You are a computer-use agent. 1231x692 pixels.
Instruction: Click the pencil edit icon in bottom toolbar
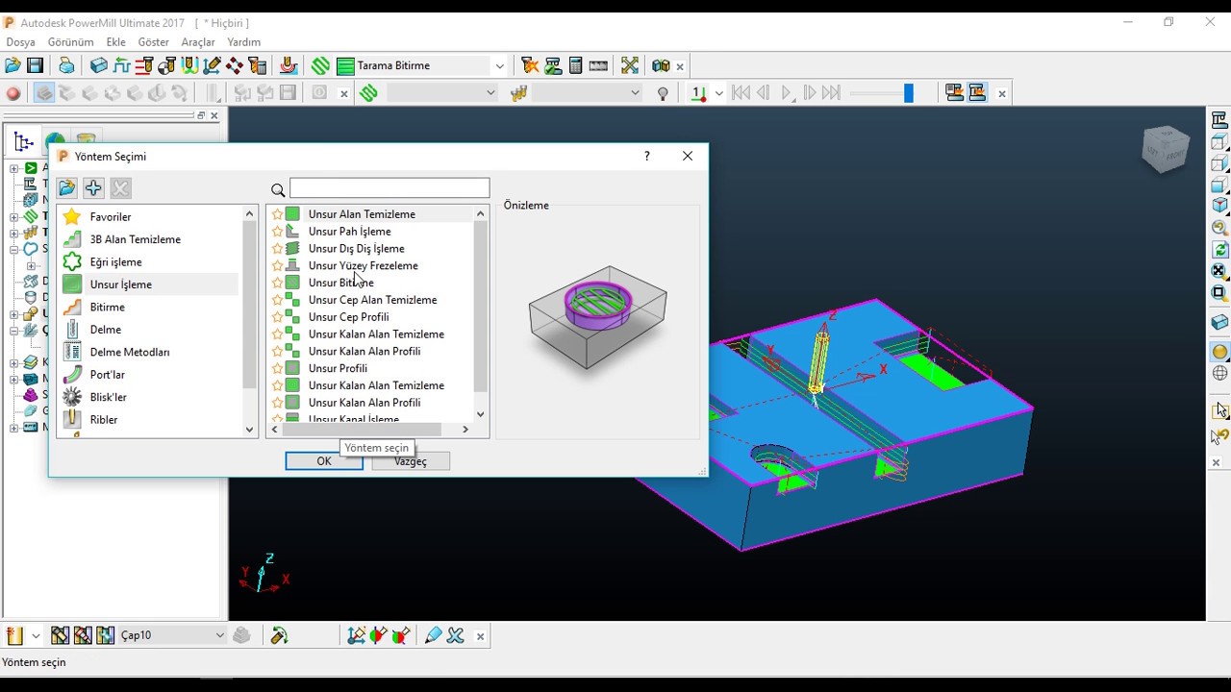[x=433, y=635]
